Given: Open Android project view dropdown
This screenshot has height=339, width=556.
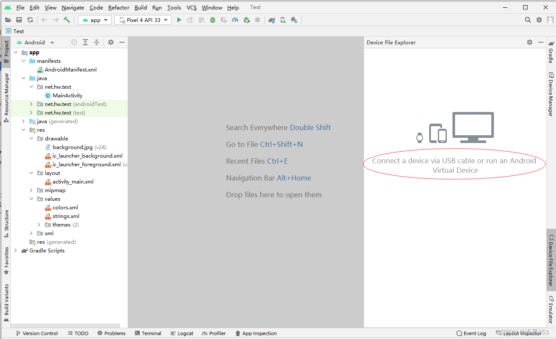Looking at the screenshot, I should (35, 42).
